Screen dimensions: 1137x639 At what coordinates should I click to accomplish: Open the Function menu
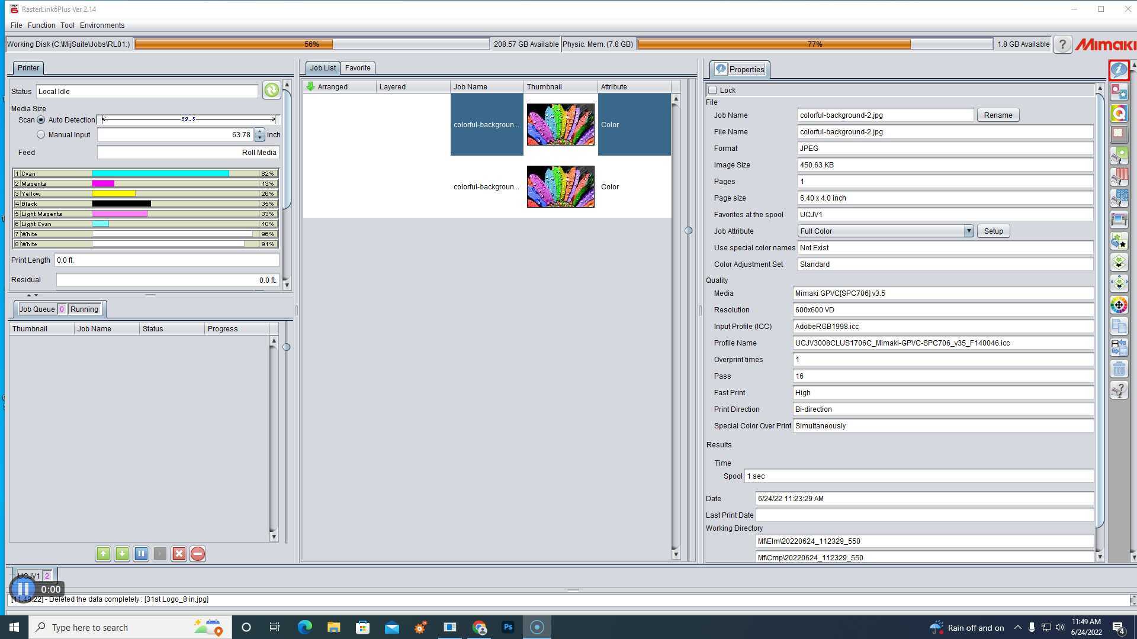click(x=41, y=25)
